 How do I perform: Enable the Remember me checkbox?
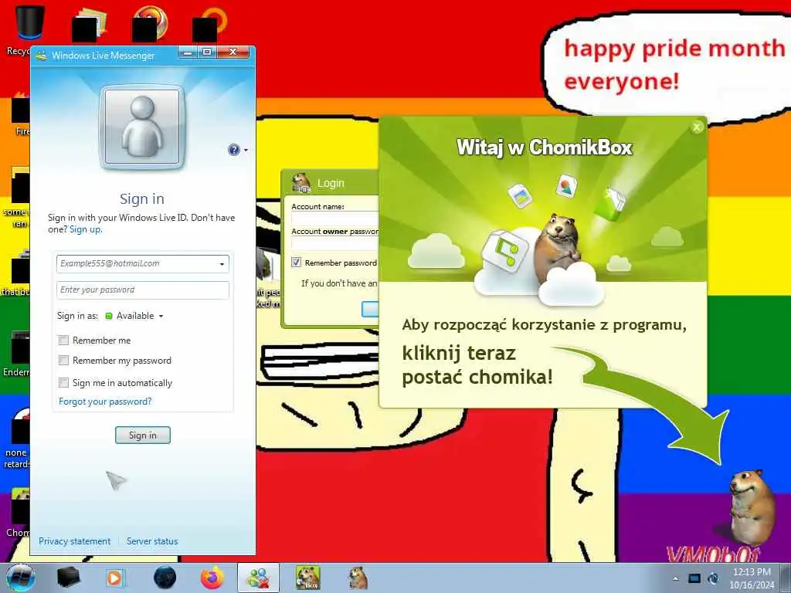pos(63,341)
